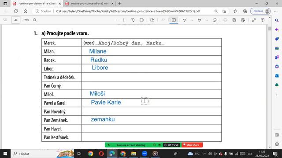Screen dimensions: 282x158
Task: Open the Edge Settings and more menu
Action: (276, 11)
